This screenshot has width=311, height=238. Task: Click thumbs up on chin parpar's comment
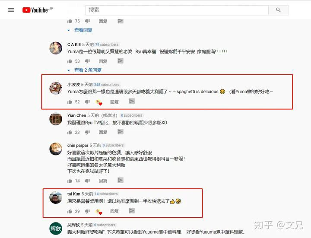[x=70, y=181]
